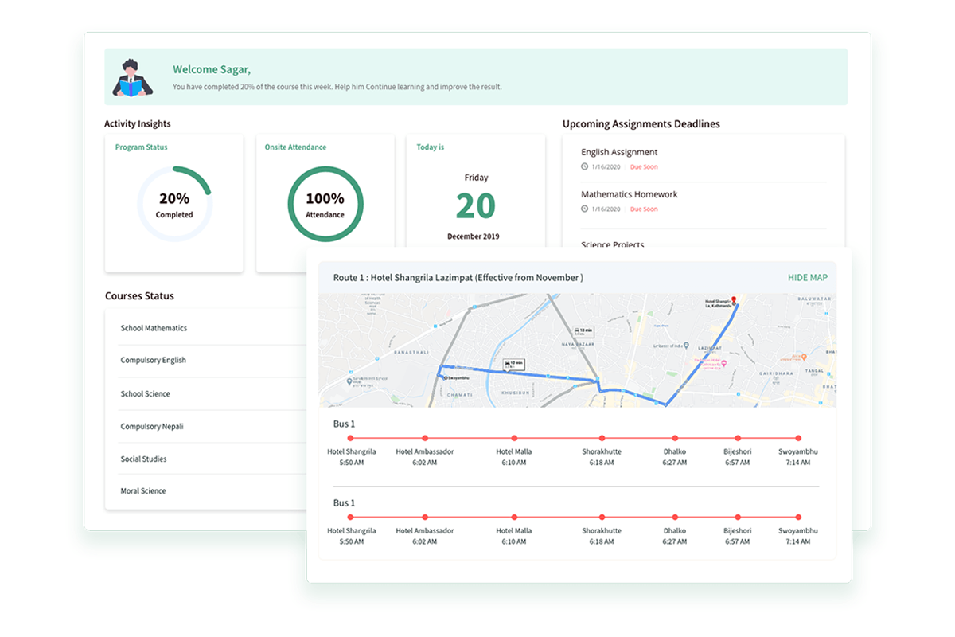The image size is (955, 637).
Task: Click the Today is card title
Action: (431, 147)
